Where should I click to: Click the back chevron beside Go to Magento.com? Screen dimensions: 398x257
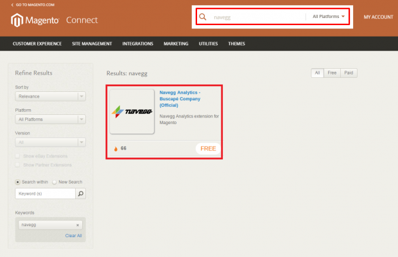pos(12,5)
